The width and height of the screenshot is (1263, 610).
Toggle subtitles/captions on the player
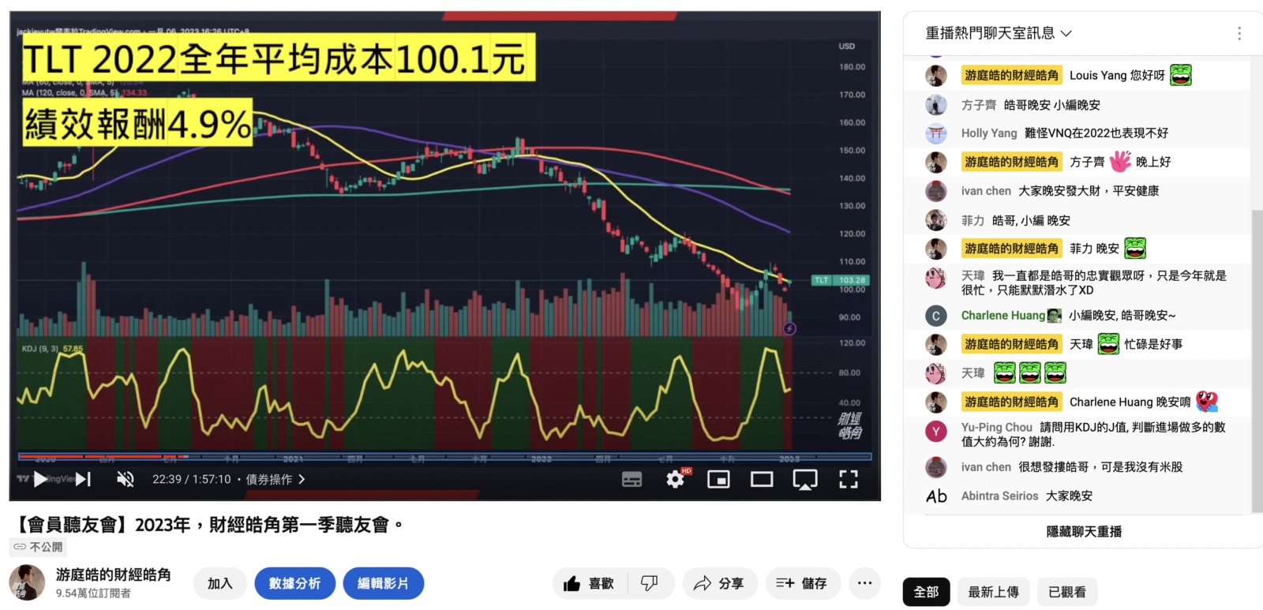[631, 479]
